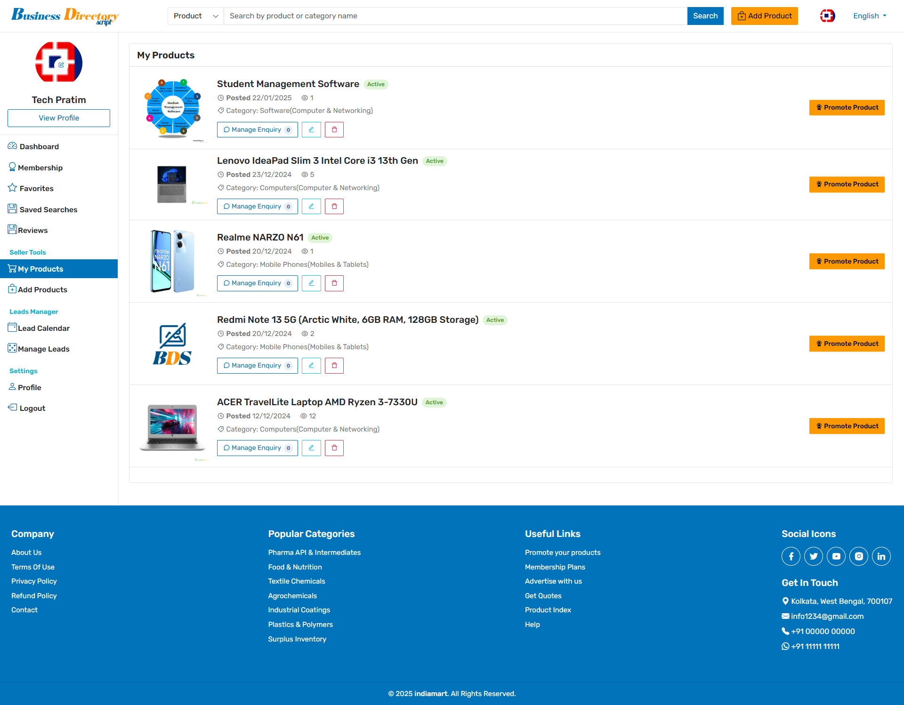Promote the Lenovo IdeaPad Slim 3 product
The image size is (904, 705).
pos(847,184)
